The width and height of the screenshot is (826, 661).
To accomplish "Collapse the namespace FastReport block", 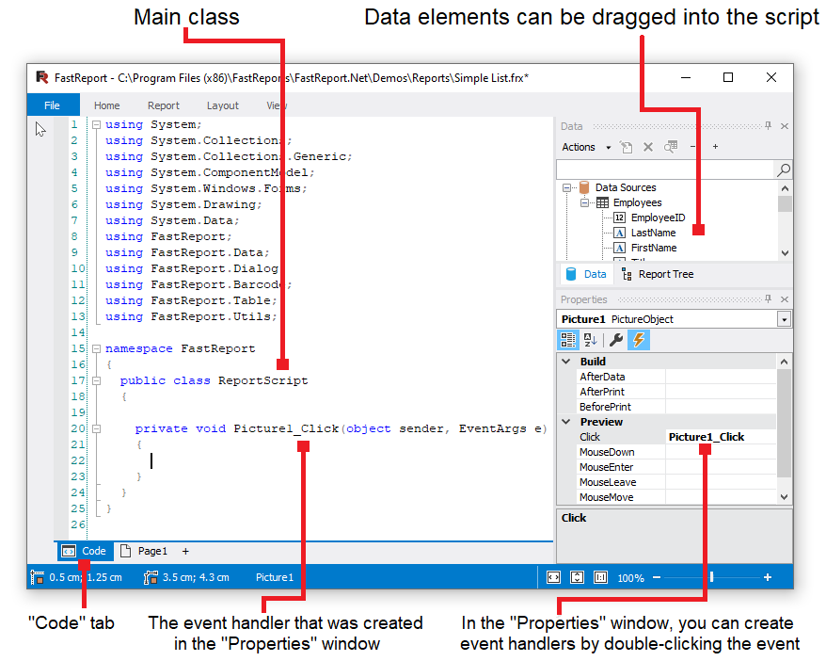I will [x=96, y=349].
